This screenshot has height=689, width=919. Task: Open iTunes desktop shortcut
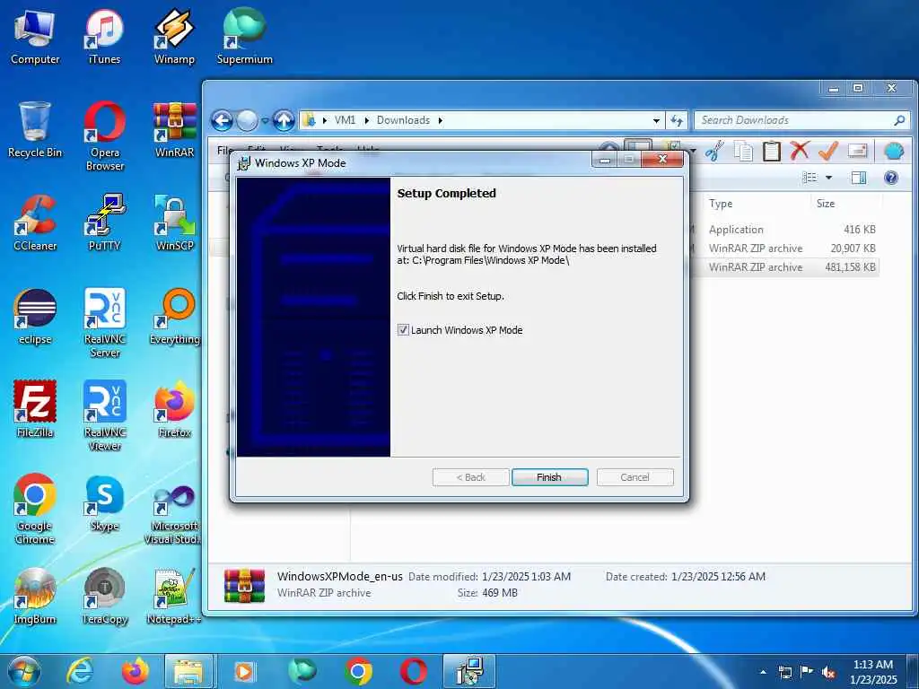[x=104, y=37]
